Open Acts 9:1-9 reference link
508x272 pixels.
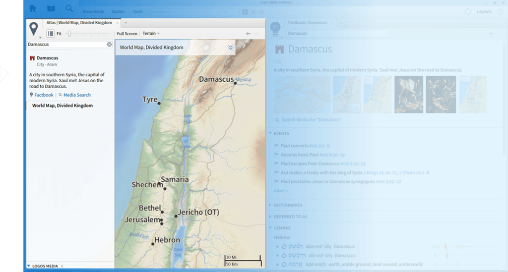click(319, 146)
